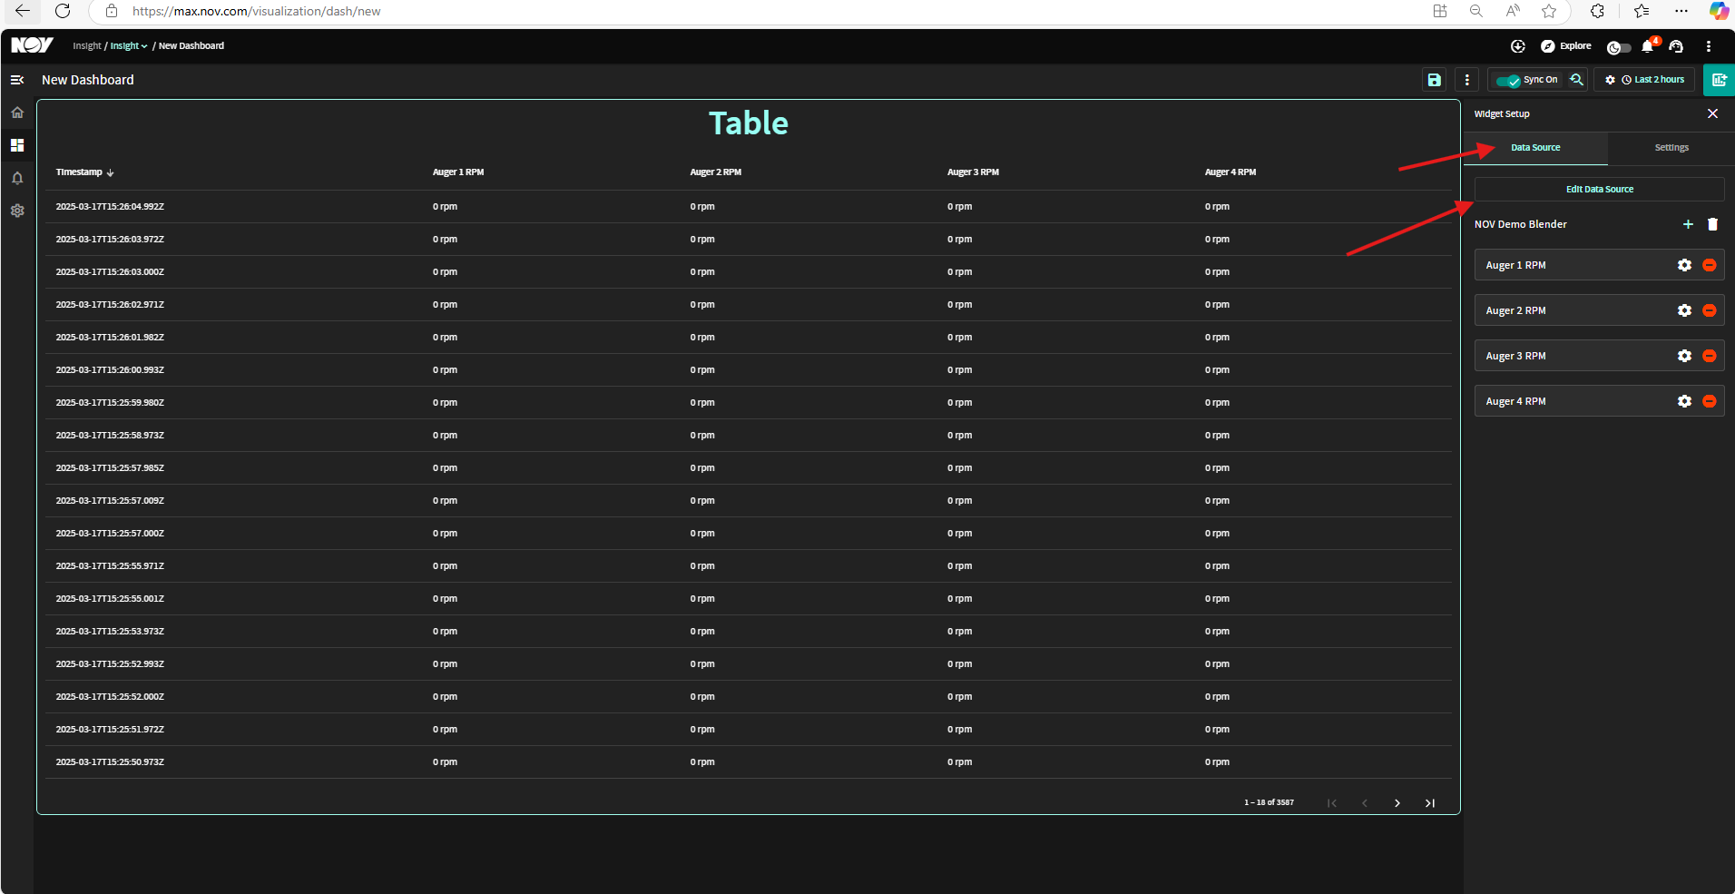Go to previous table page
Viewport: 1735px width, 894px height.
coord(1364,803)
